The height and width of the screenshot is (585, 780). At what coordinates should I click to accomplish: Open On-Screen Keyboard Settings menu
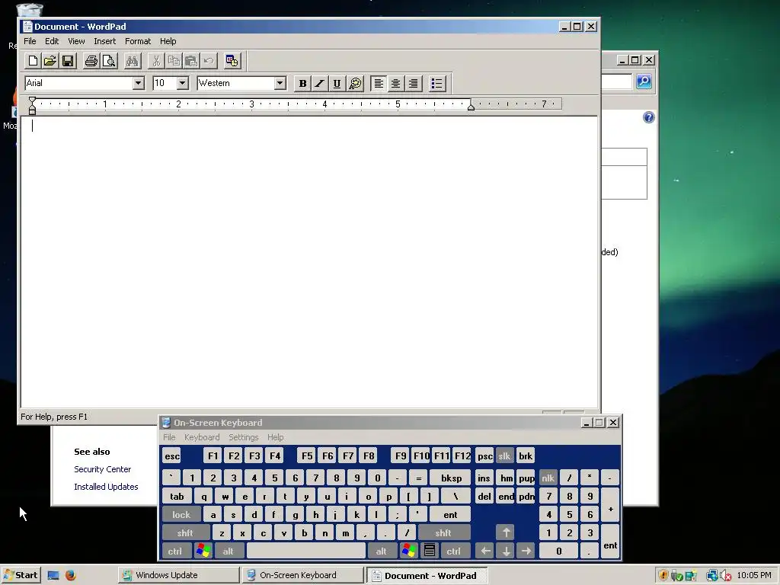coord(243,437)
